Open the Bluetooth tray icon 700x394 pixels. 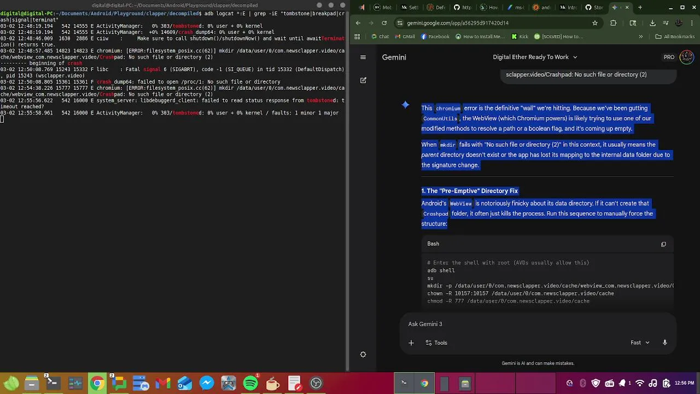pyautogui.click(x=583, y=383)
